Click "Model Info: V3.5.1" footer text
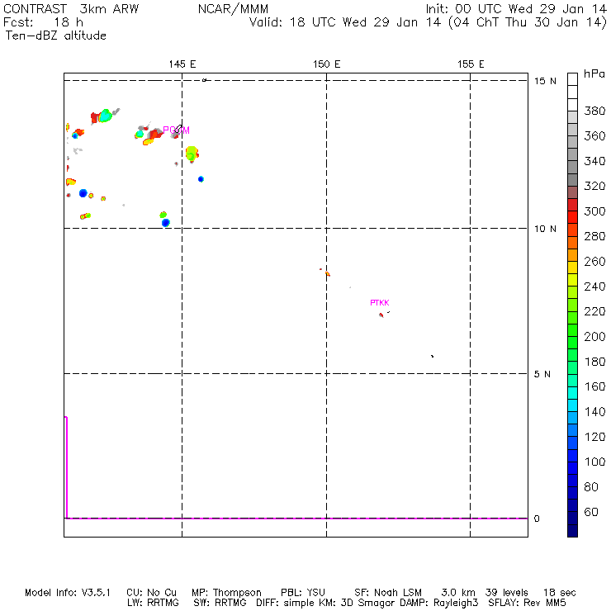The image size is (611, 611). [68, 593]
